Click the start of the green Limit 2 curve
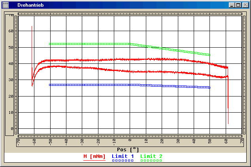Image resolution: width=251 pixels, height=167 pixels. (x=50, y=44)
